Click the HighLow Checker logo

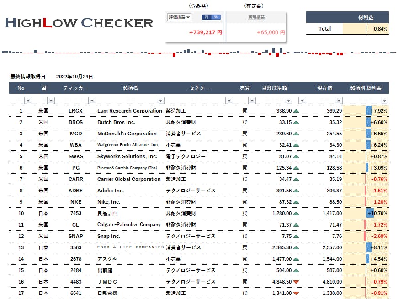(x=79, y=23)
